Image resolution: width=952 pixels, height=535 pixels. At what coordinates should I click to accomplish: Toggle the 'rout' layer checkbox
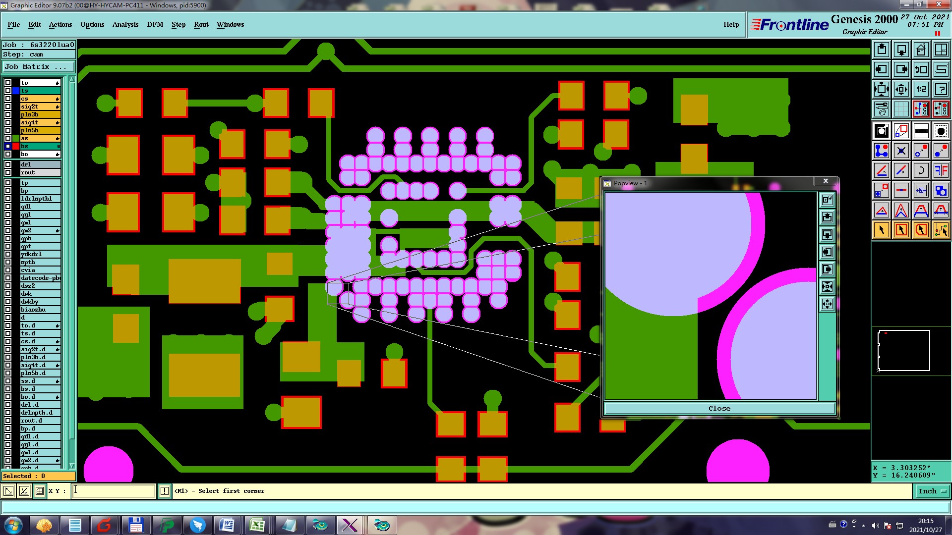[8, 172]
